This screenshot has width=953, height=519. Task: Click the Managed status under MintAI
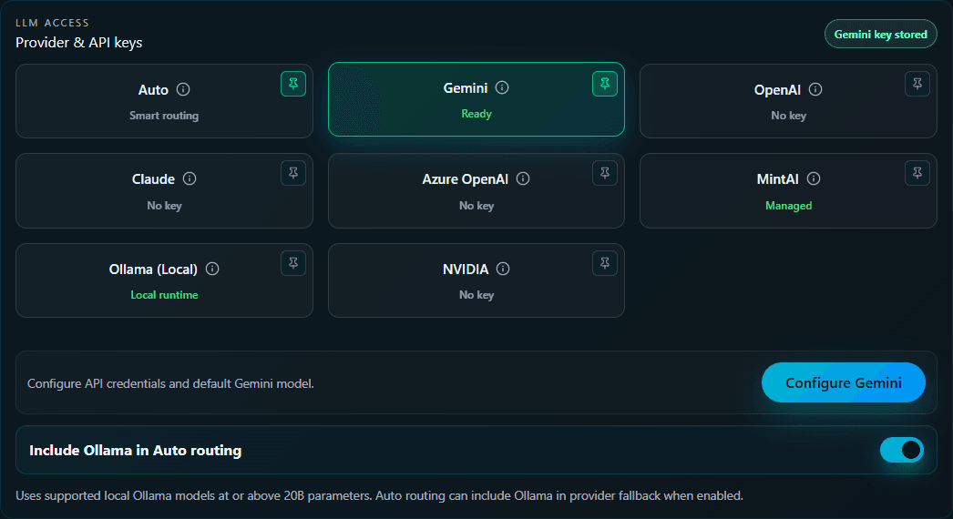click(x=788, y=206)
